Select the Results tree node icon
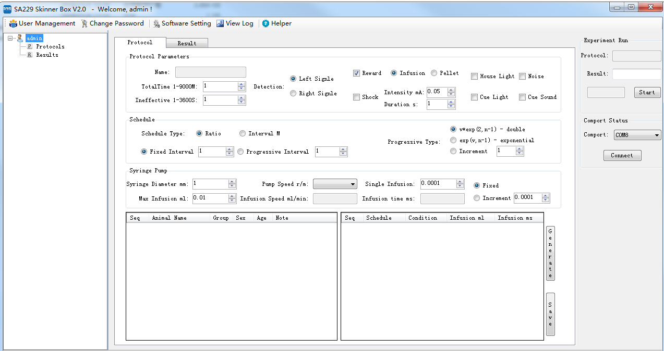Screen dimensions: 664x351 (x=30, y=55)
